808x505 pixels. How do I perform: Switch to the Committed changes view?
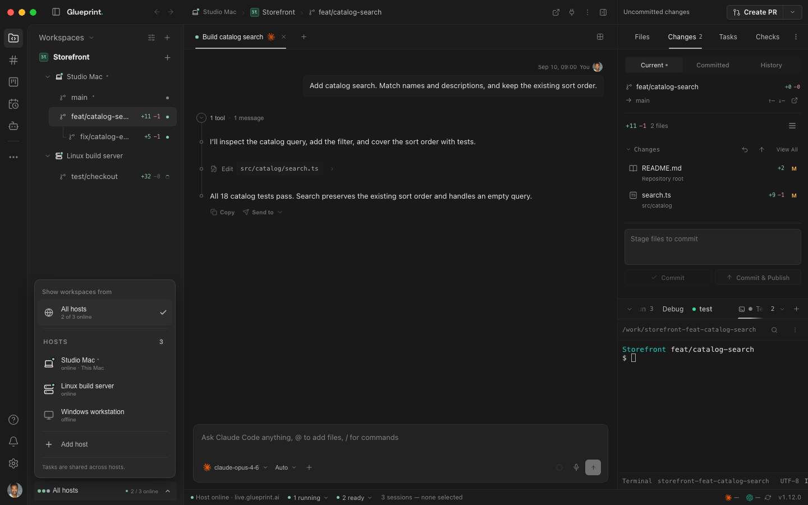[713, 65]
